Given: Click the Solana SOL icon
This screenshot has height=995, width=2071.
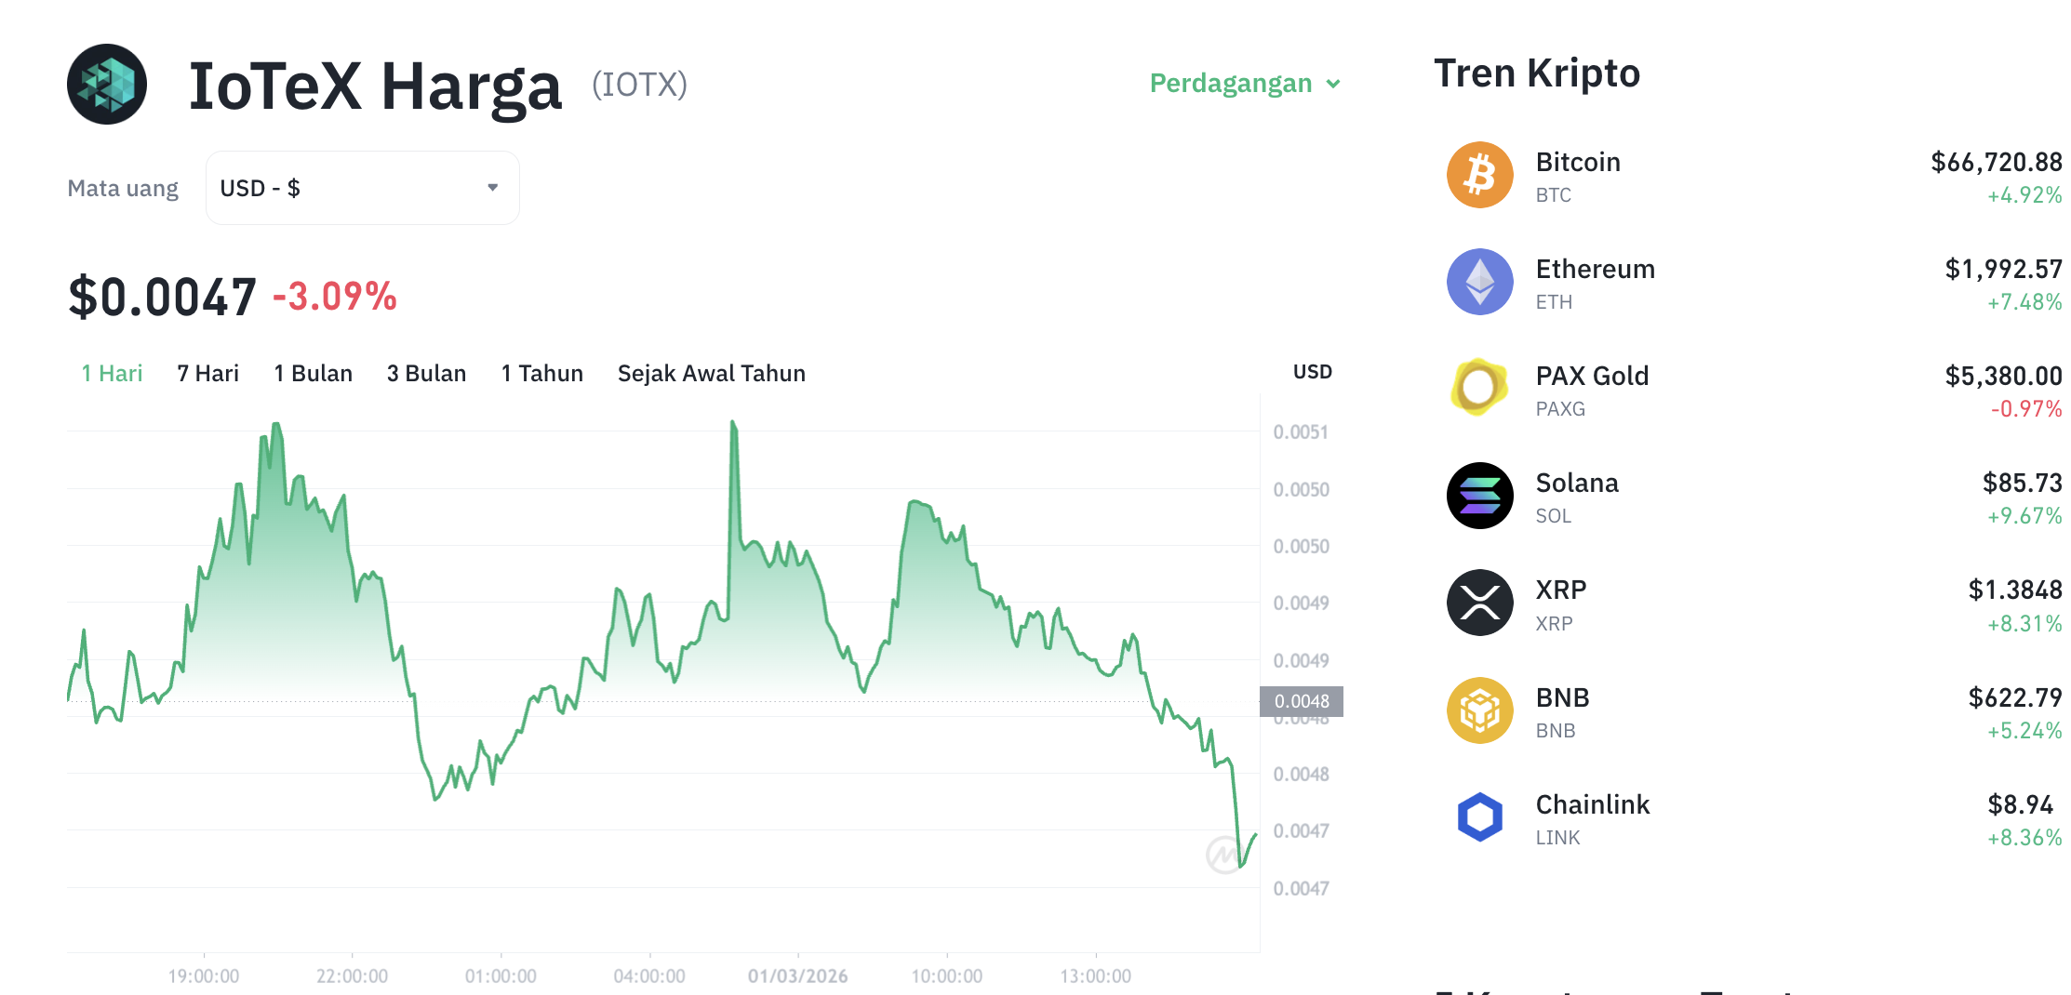Looking at the screenshot, I should (1479, 496).
